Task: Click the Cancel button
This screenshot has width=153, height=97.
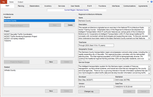Action: 144,91
